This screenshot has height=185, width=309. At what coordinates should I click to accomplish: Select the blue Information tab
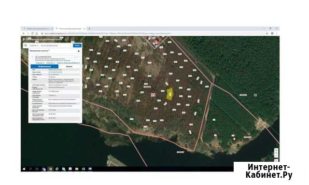(x=44, y=67)
